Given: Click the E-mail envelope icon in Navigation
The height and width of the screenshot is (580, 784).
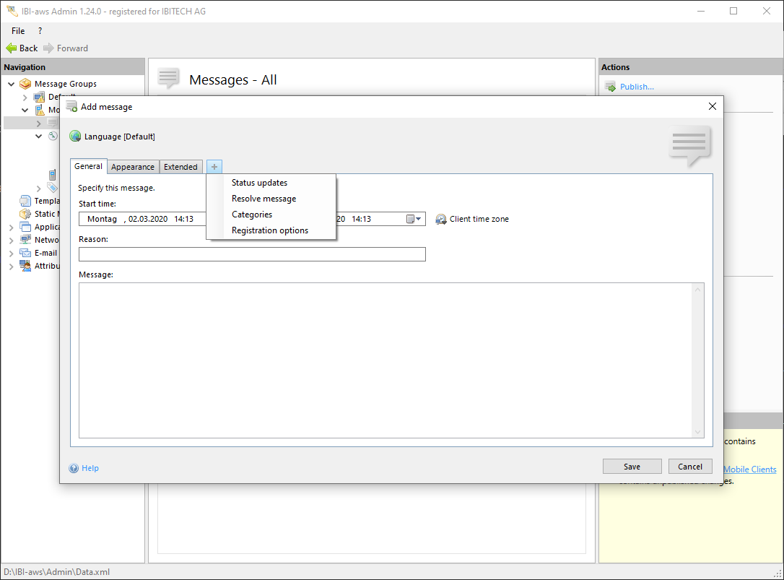Looking at the screenshot, I should (x=25, y=253).
